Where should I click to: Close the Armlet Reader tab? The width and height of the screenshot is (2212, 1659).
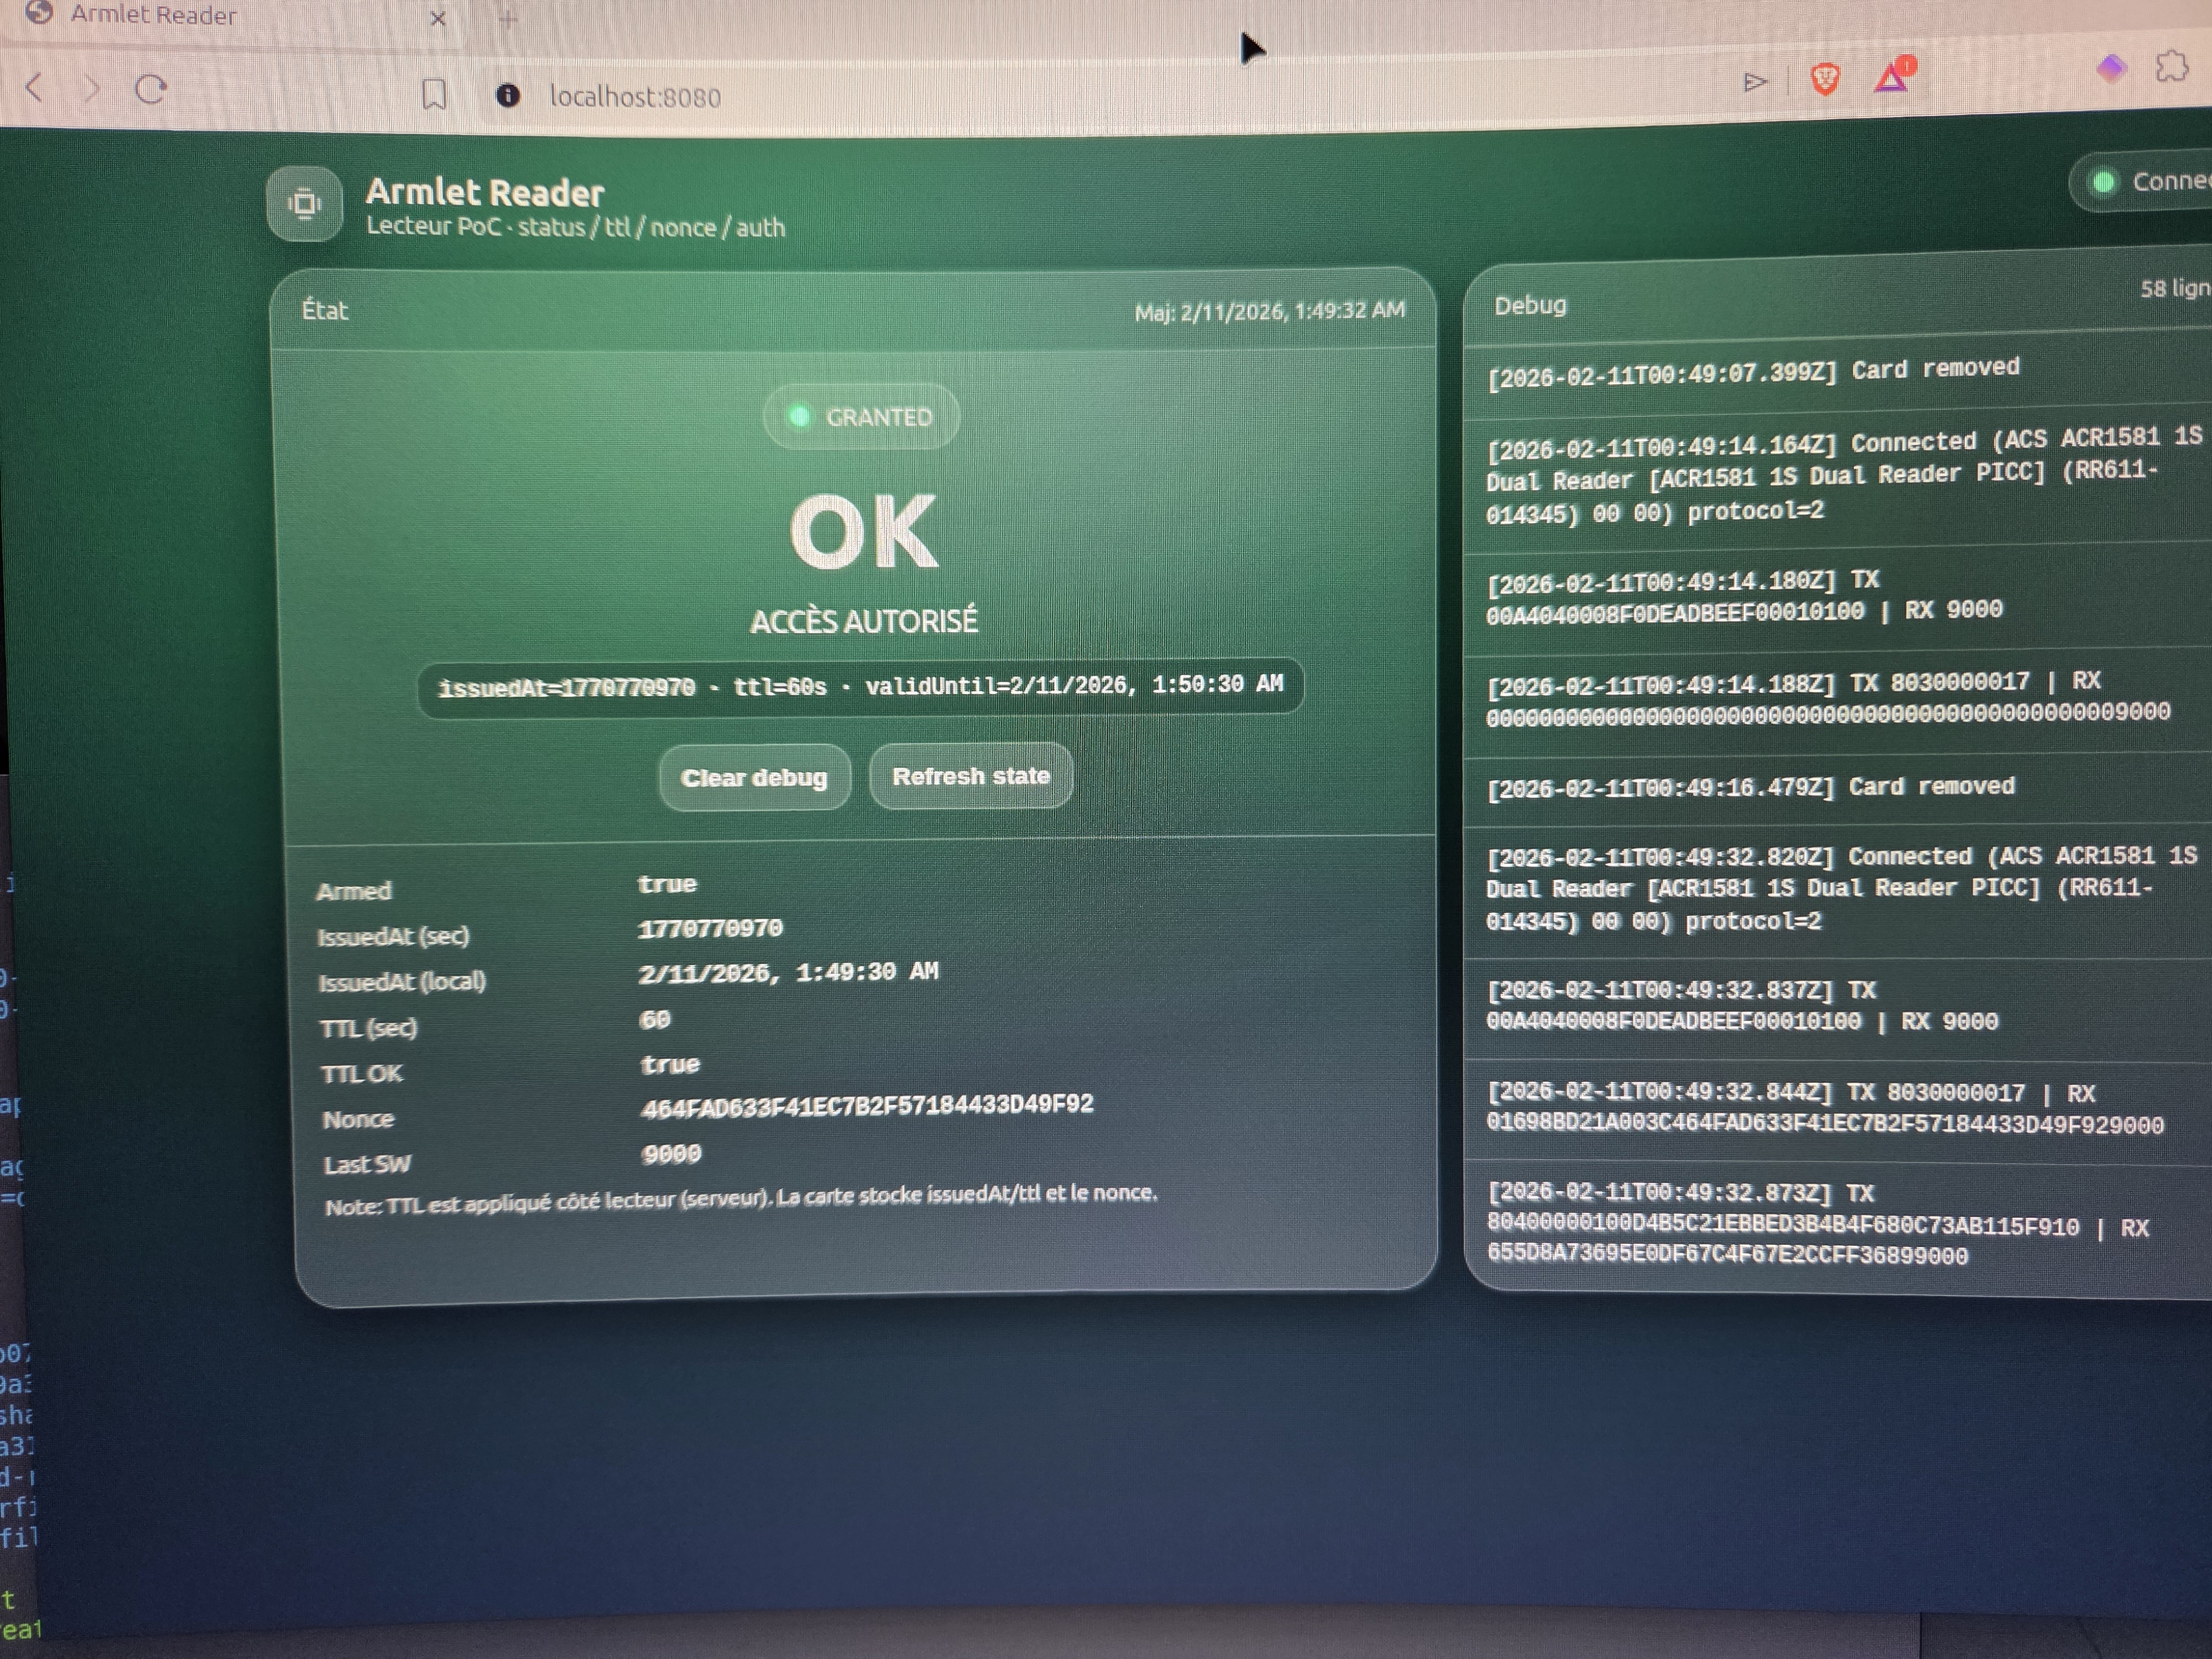[437, 19]
